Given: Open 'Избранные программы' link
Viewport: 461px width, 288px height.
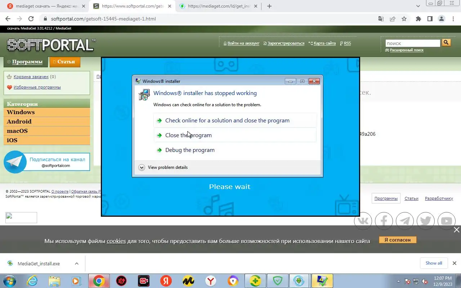Looking at the screenshot, I should (37, 87).
